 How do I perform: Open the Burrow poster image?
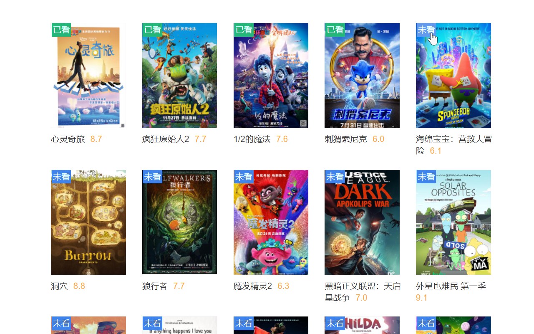click(88, 222)
